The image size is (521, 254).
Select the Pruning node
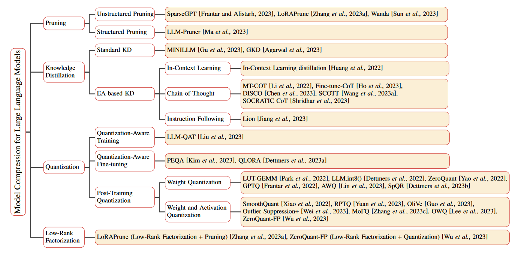click(64, 23)
